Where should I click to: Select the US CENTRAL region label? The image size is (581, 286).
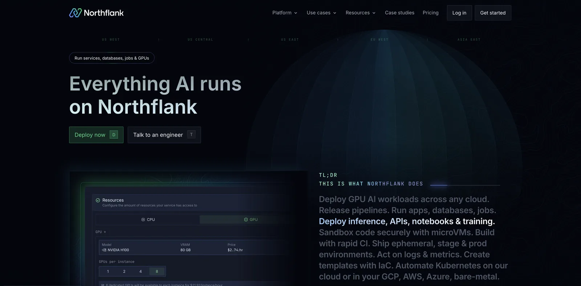200,40
